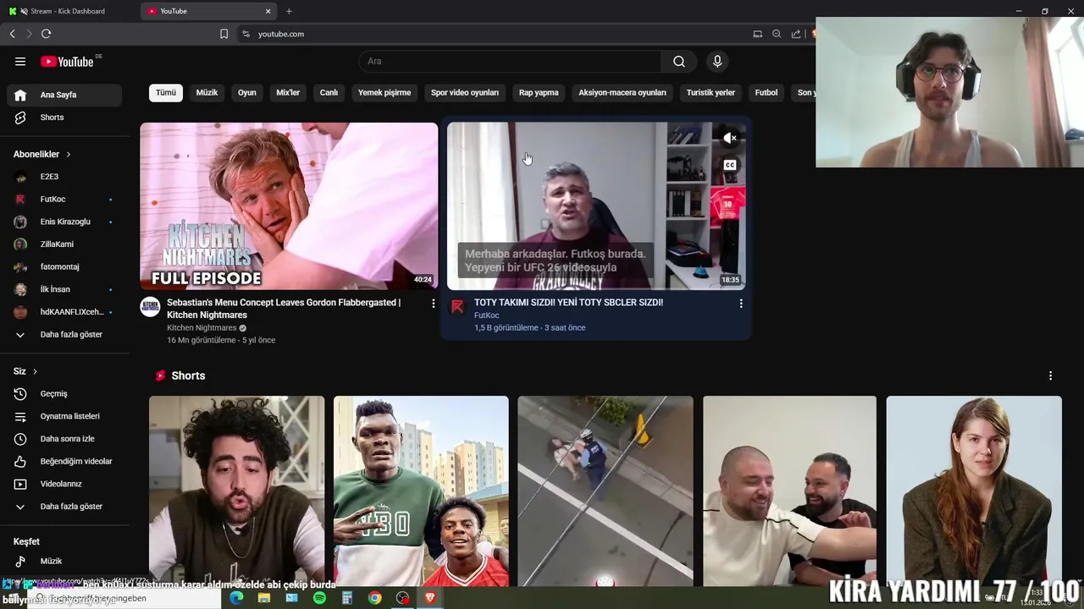Screen dimensions: 1084x609
Task: Select the Müzik filter chip
Action: coord(207,92)
